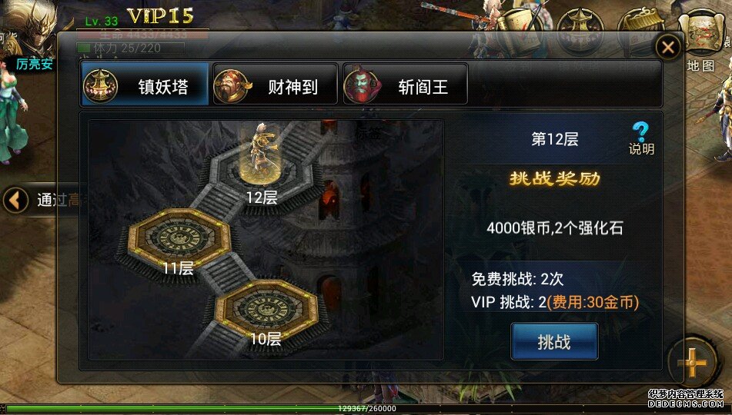This screenshot has width=732, height=415.
Task: Open the 镇妖塔 tower icon tab
Action: coord(100,86)
